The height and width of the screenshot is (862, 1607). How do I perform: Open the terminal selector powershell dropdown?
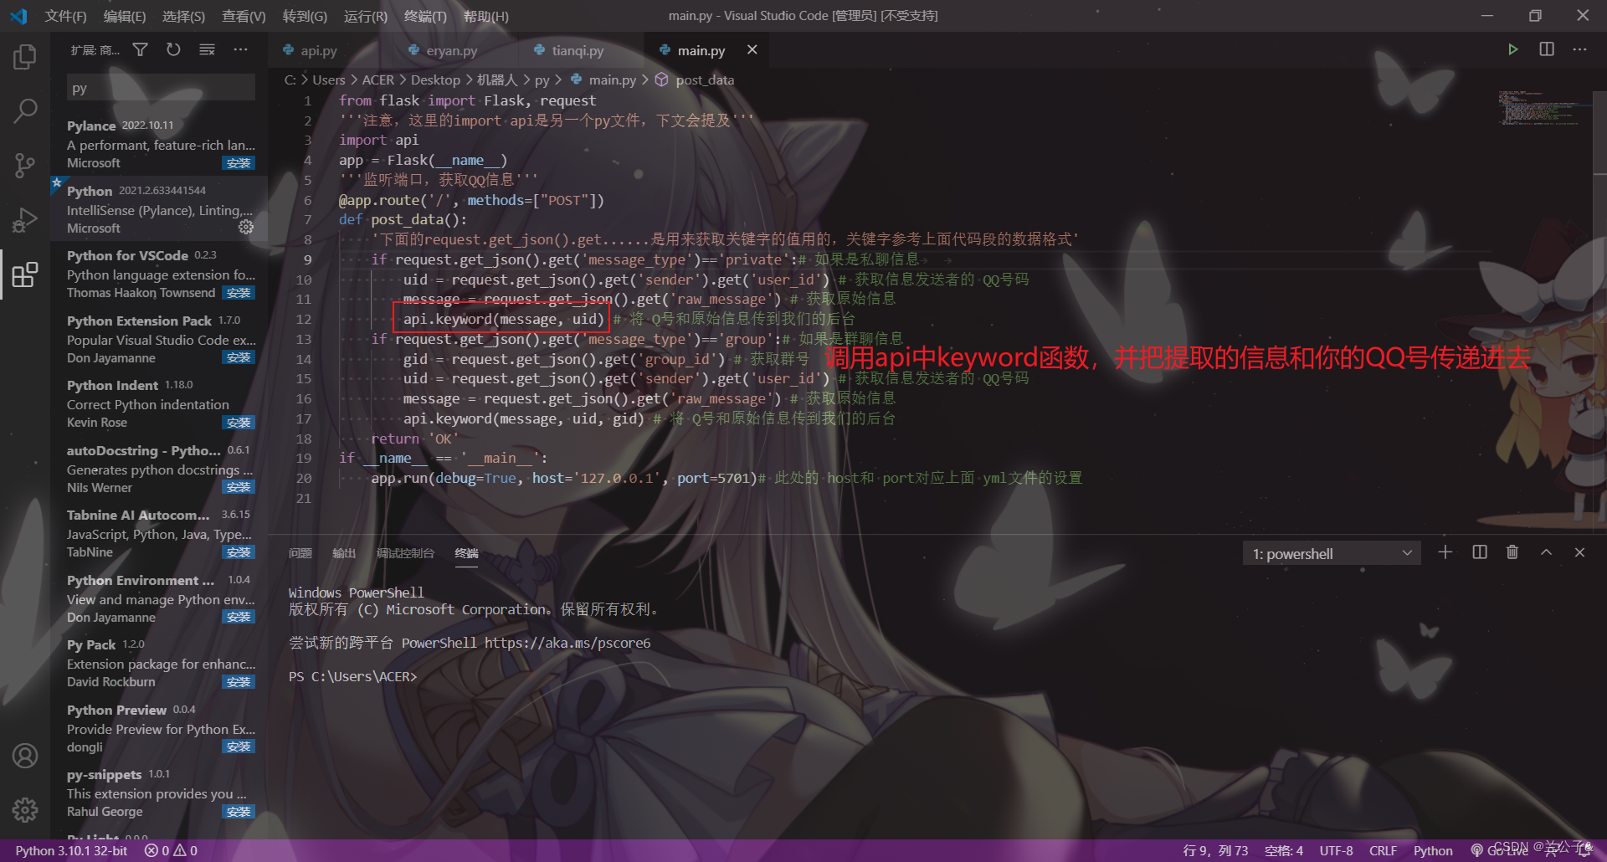pyautogui.click(x=1332, y=553)
